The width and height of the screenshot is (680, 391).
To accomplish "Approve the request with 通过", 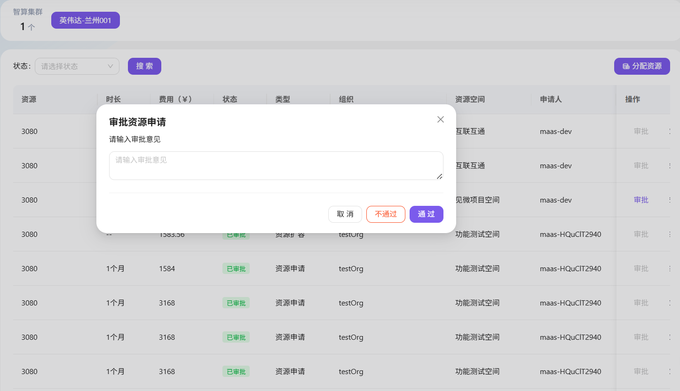I will pyautogui.click(x=426, y=214).
